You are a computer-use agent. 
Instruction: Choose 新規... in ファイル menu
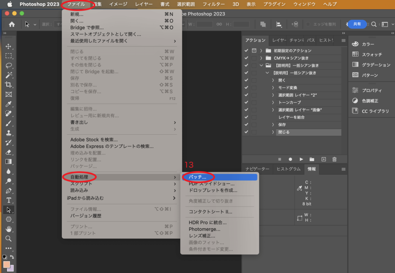(122, 14)
